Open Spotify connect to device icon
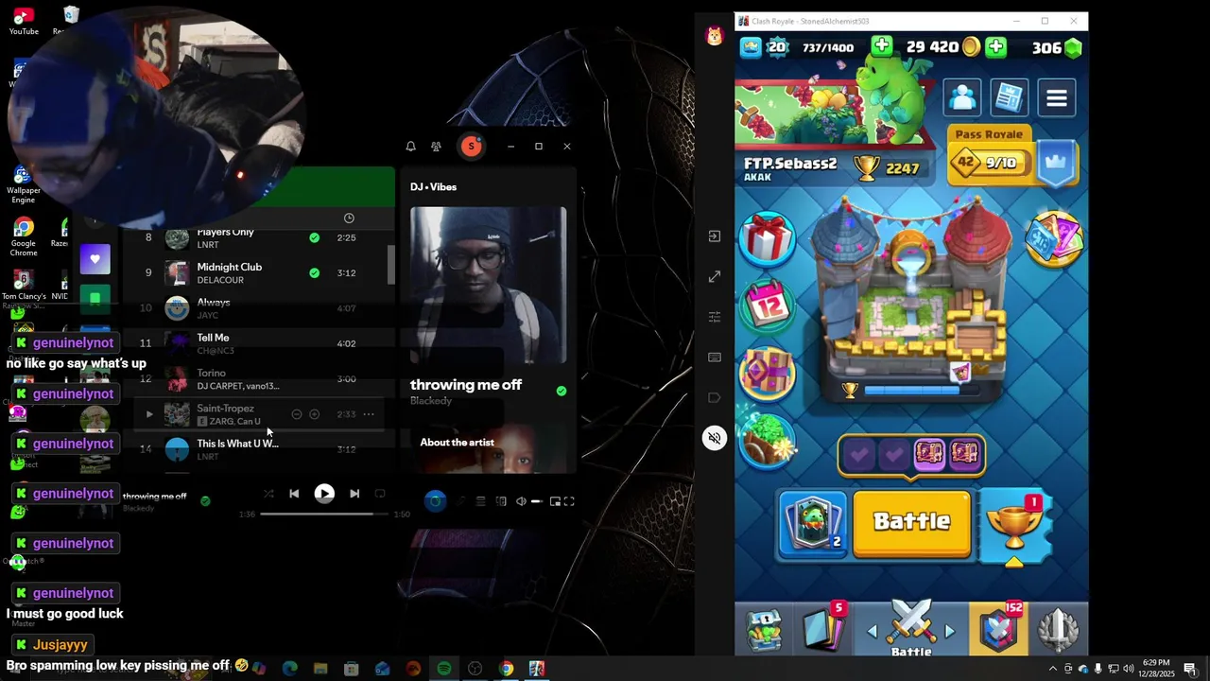 coord(501,501)
